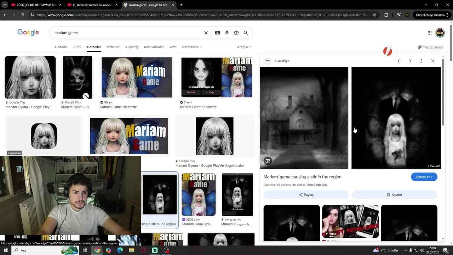The image size is (453, 255).
Task: Expand the Araçlar tools dropdown
Action: coord(244,47)
